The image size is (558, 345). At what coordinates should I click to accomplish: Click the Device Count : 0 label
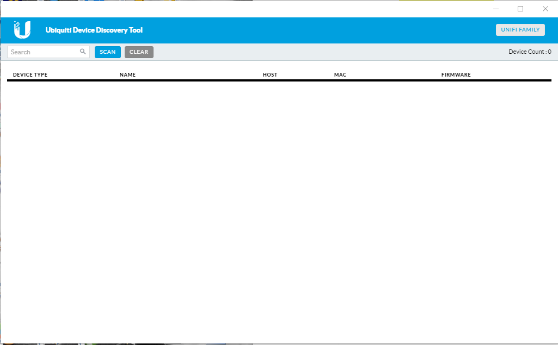click(530, 52)
